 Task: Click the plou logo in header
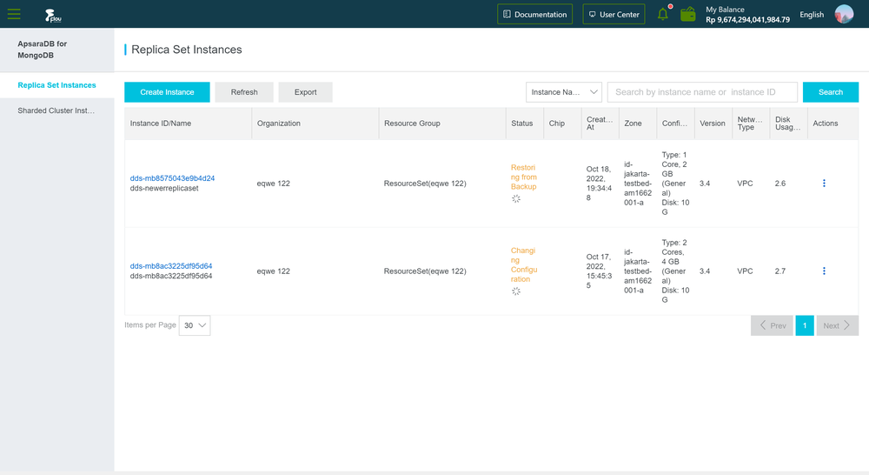coord(53,16)
